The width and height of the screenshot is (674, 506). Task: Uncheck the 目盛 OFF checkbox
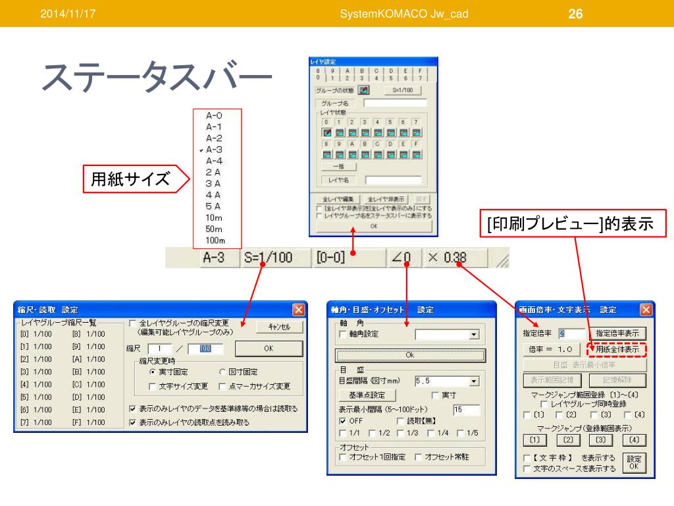[342, 420]
